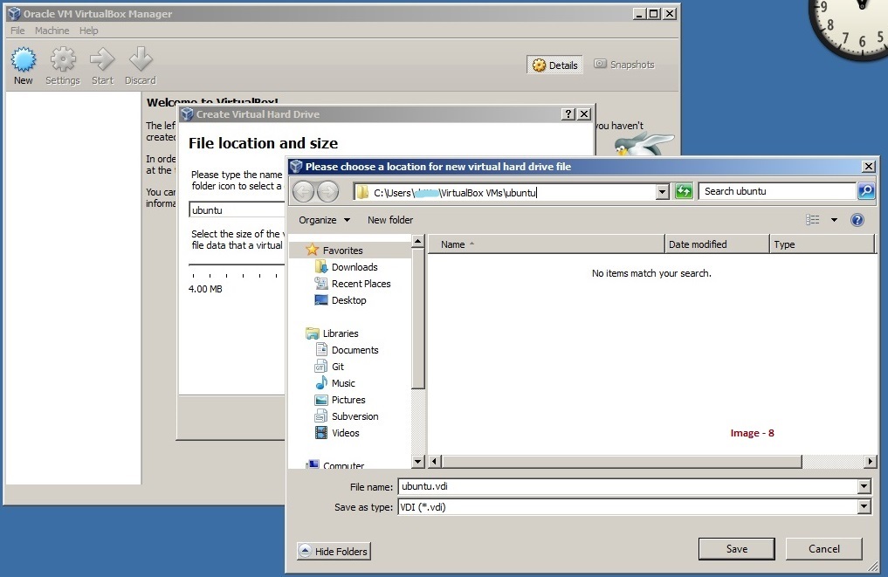The width and height of the screenshot is (888, 577).
Task: Open the file dialog help icon
Action: 857,220
